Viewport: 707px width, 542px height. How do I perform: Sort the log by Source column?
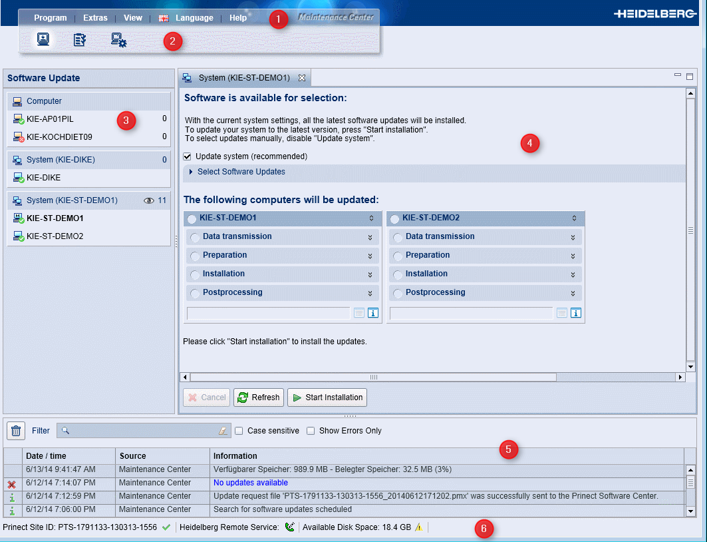pyautogui.click(x=163, y=456)
